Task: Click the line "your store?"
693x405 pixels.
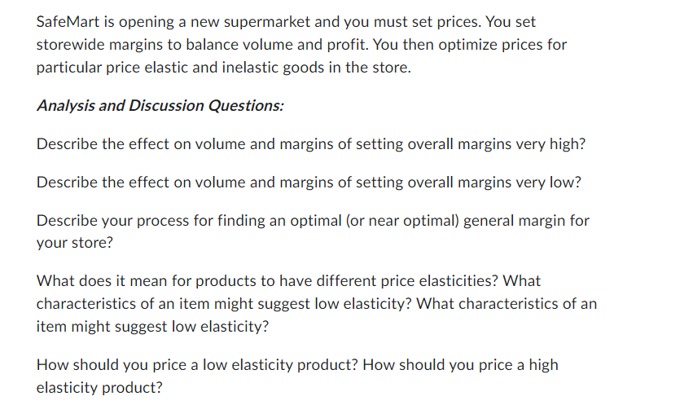Action: click(75, 243)
